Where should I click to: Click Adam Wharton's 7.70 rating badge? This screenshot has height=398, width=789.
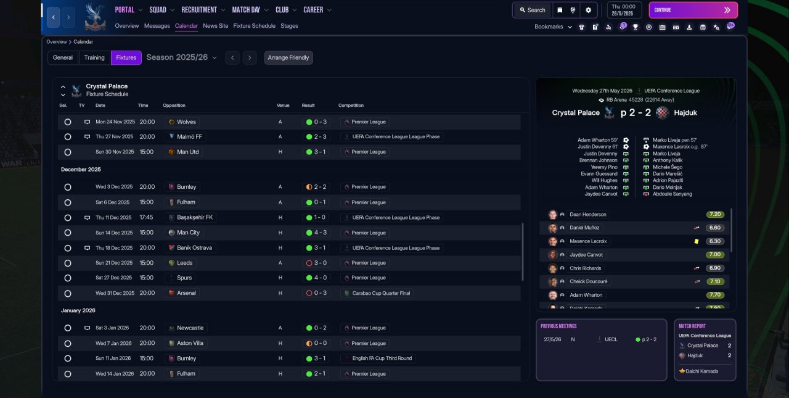[716, 295]
